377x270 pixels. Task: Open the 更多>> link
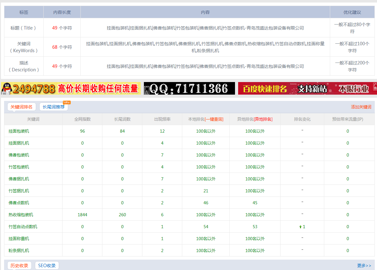pos(364,266)
